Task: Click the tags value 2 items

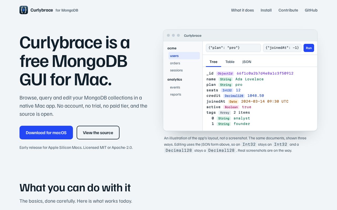Action: tap(242, 112)
